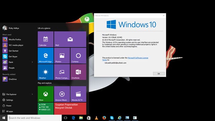Open the Money tile showing DOW

point(46,109)
